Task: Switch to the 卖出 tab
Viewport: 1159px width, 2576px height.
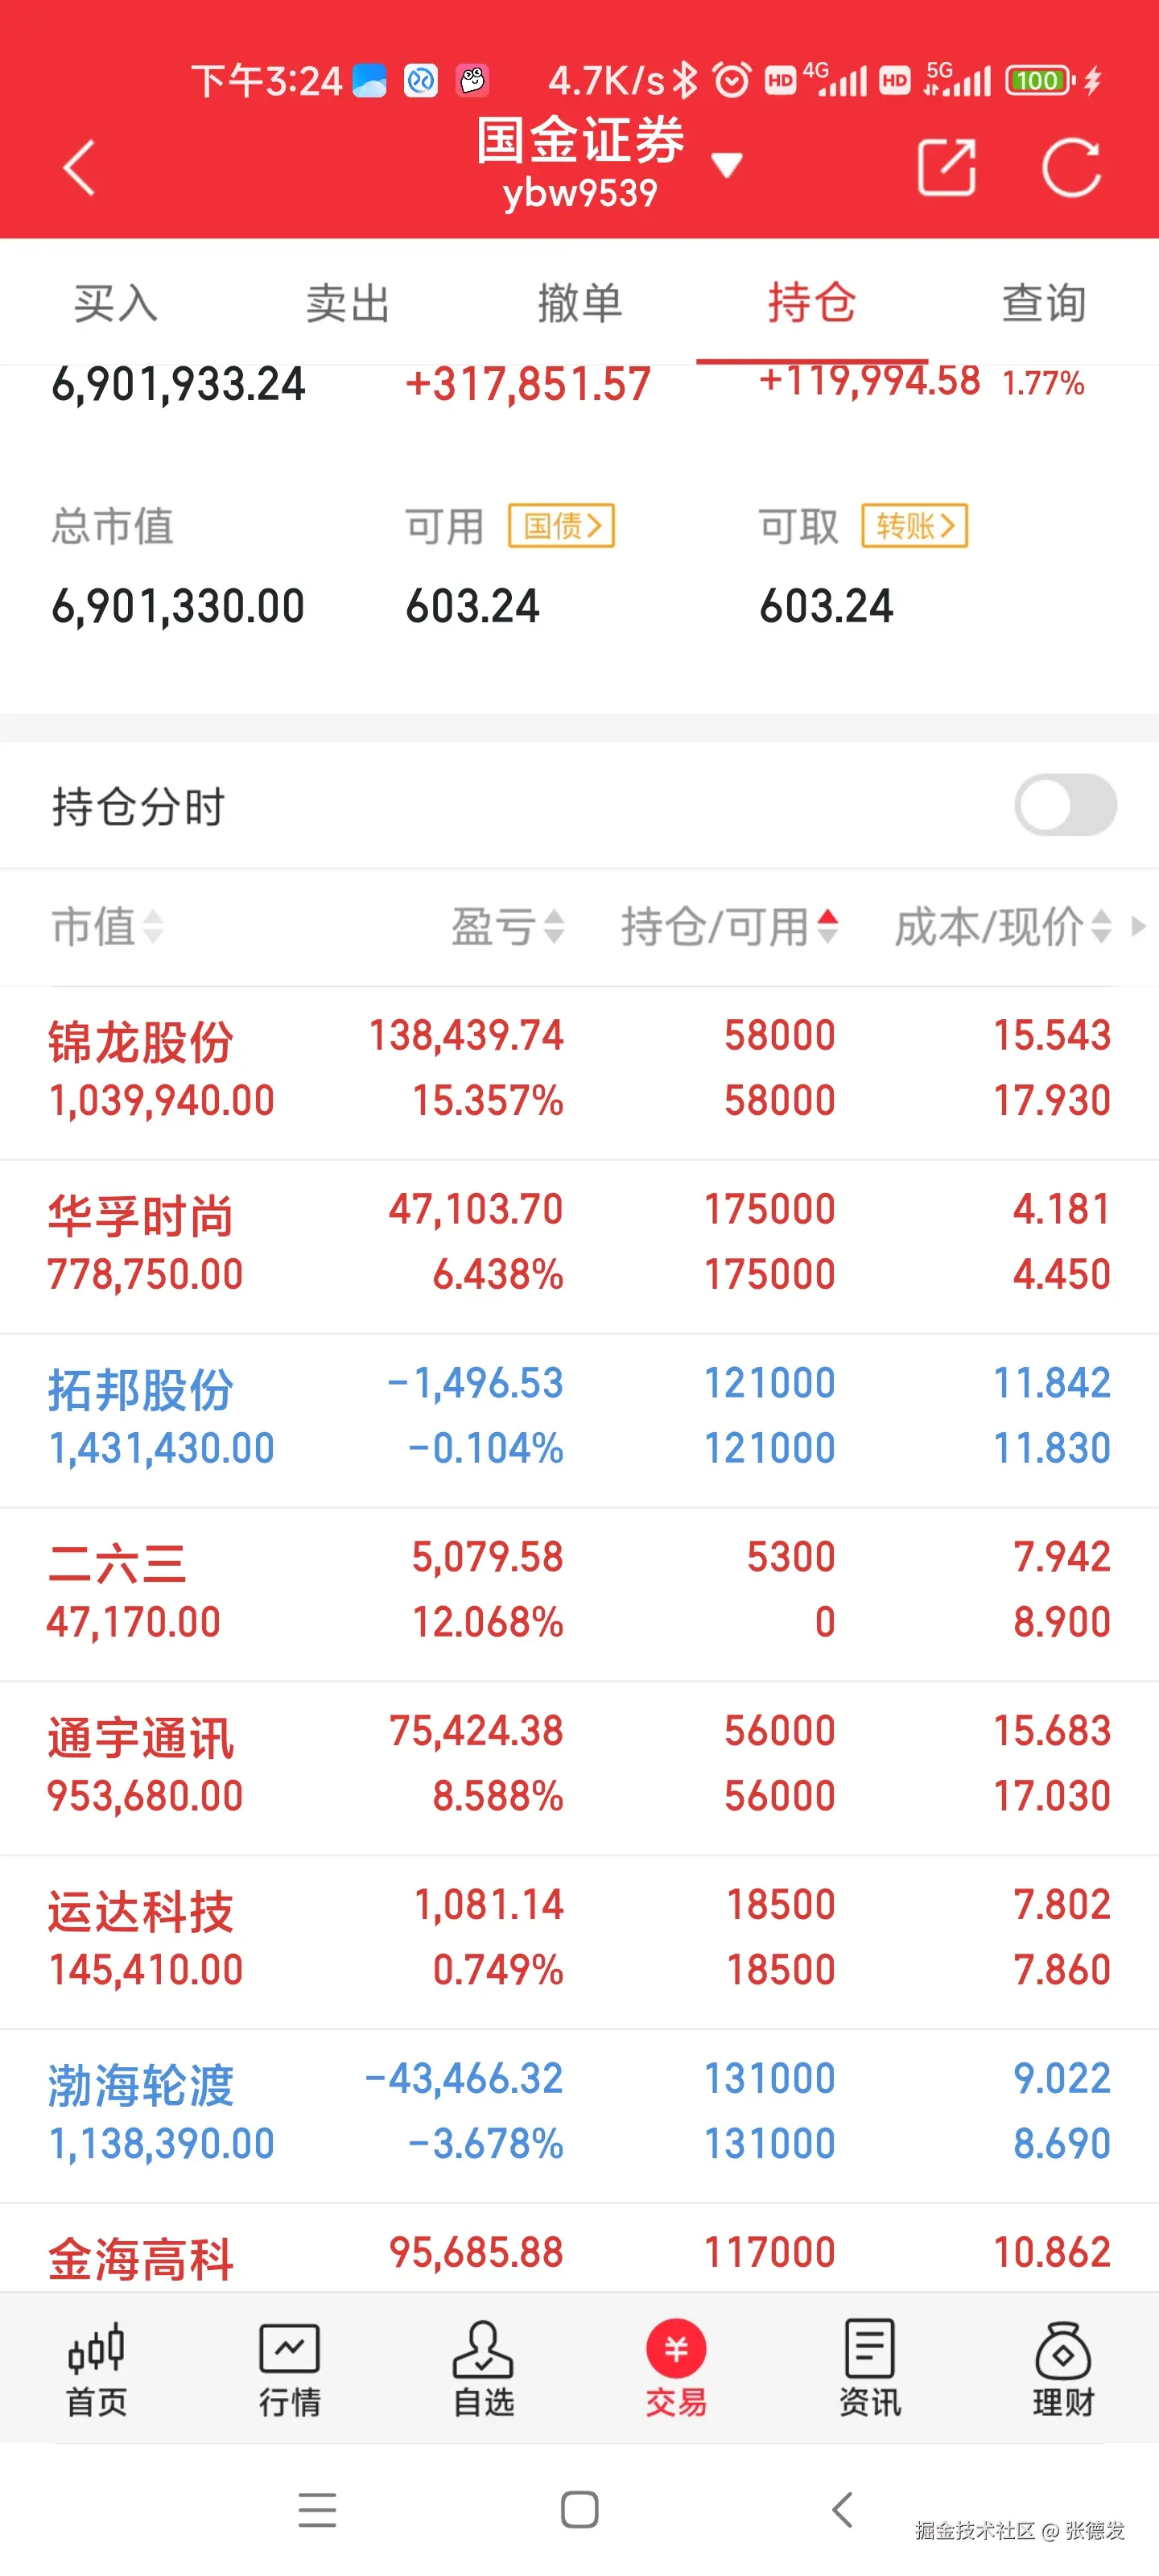Action: pyautogui.click(x=347, y=303)
